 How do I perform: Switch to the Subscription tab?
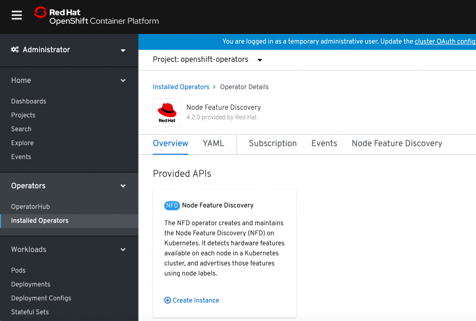[x=272, y=143]
